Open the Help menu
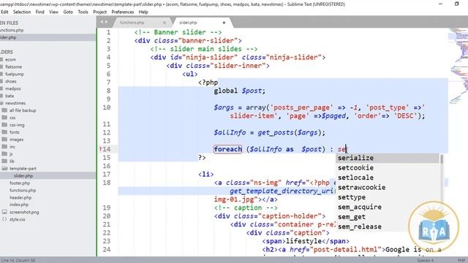468x263 pixels. pos(143,12)
